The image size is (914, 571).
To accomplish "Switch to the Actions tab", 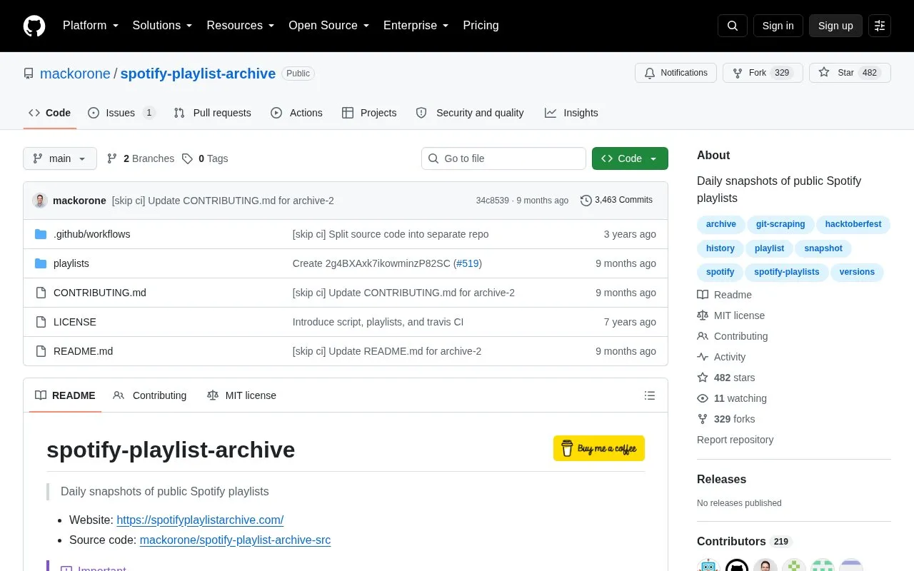I will [296, 113].
